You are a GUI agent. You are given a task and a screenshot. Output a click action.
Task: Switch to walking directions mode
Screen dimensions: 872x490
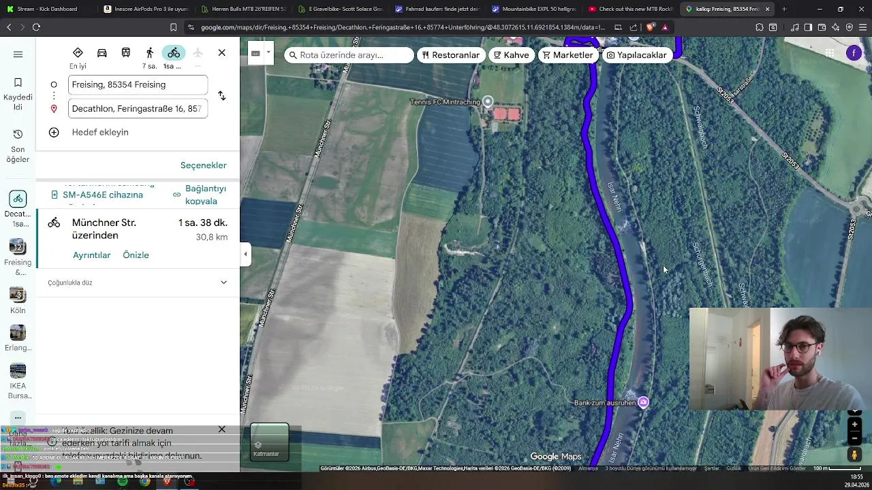(x=149, y=58)
